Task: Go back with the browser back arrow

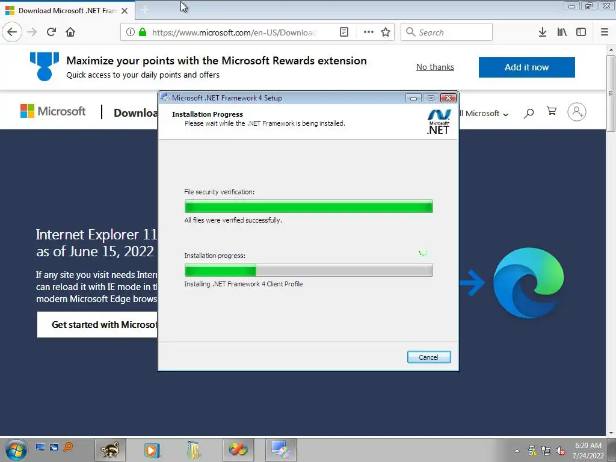Action: coord(12,32)
